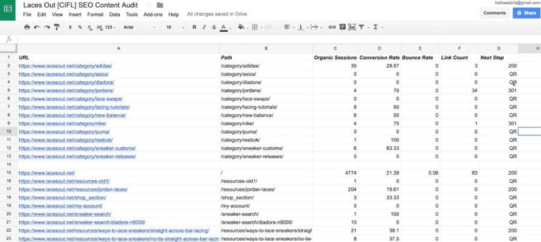Viewport: 541px width, 242px height.
Task: Toggle bold formatting
Action: click(195, 27)
